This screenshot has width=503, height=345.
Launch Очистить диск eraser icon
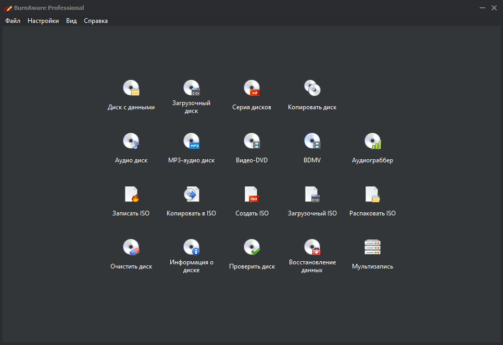(131, 247)
